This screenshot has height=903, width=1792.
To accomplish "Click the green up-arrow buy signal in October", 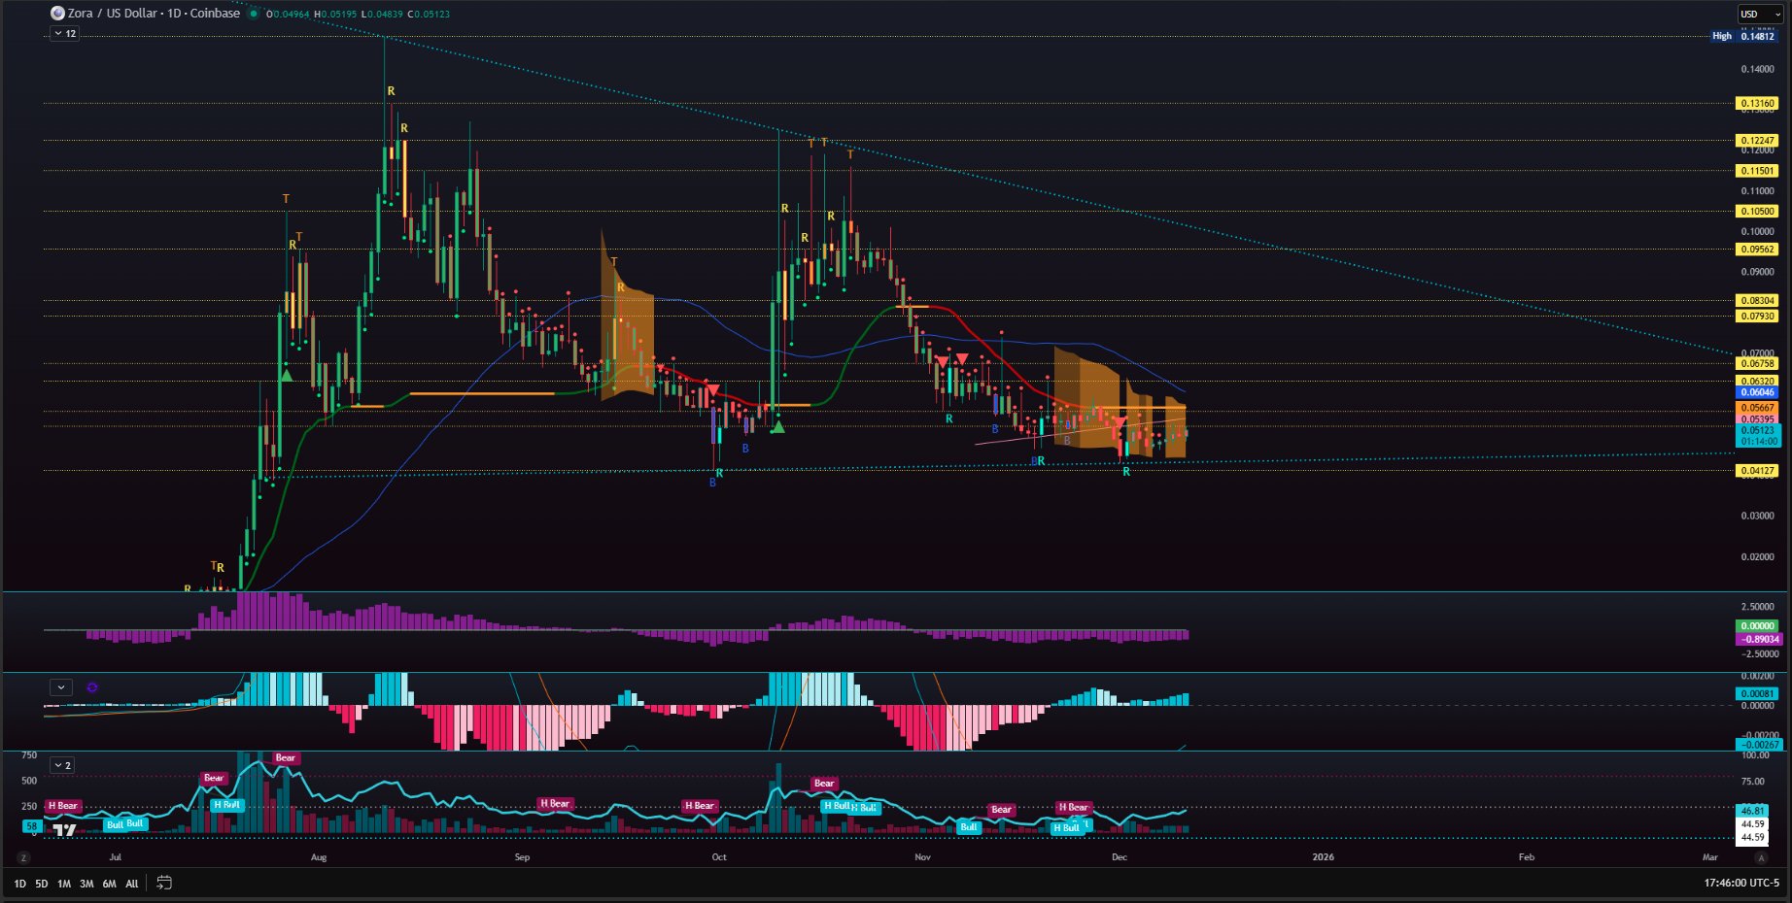I will 777,426.
